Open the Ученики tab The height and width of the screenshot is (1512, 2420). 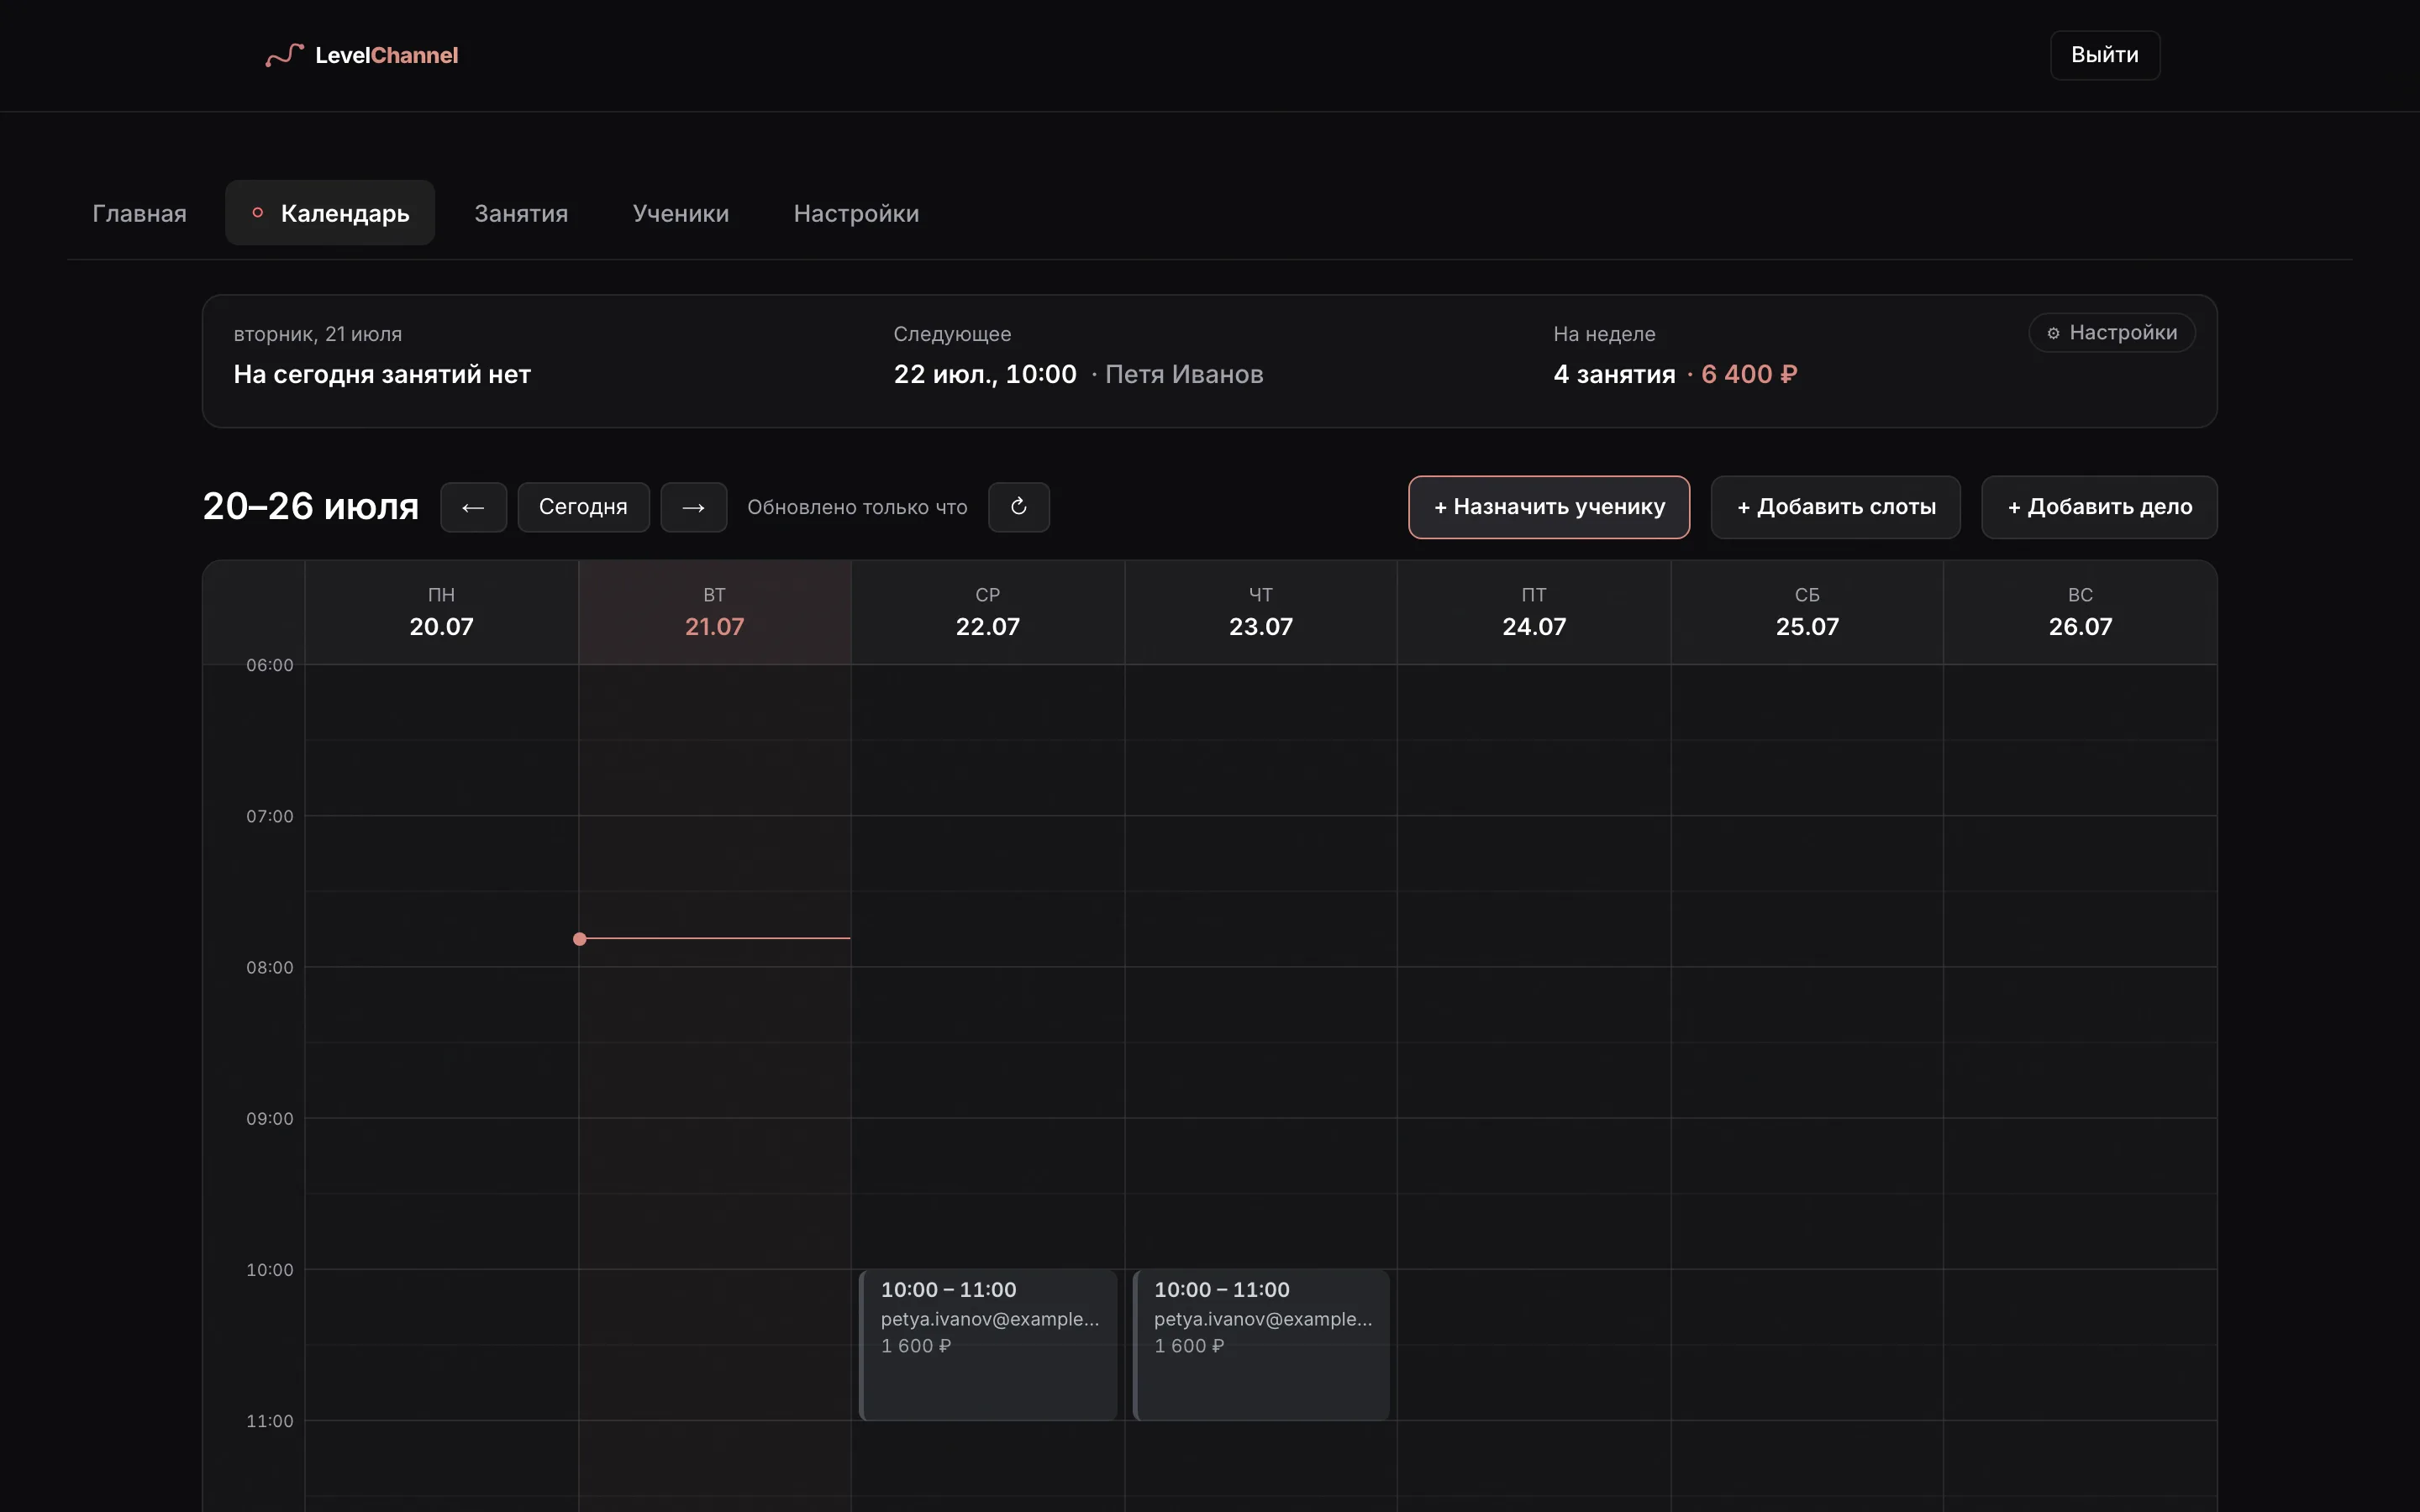pos(681,213)
